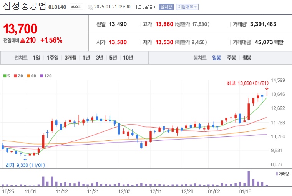Click the 선차트 label
This screenshot has height=196, width=292.
[x=21, y=58]
